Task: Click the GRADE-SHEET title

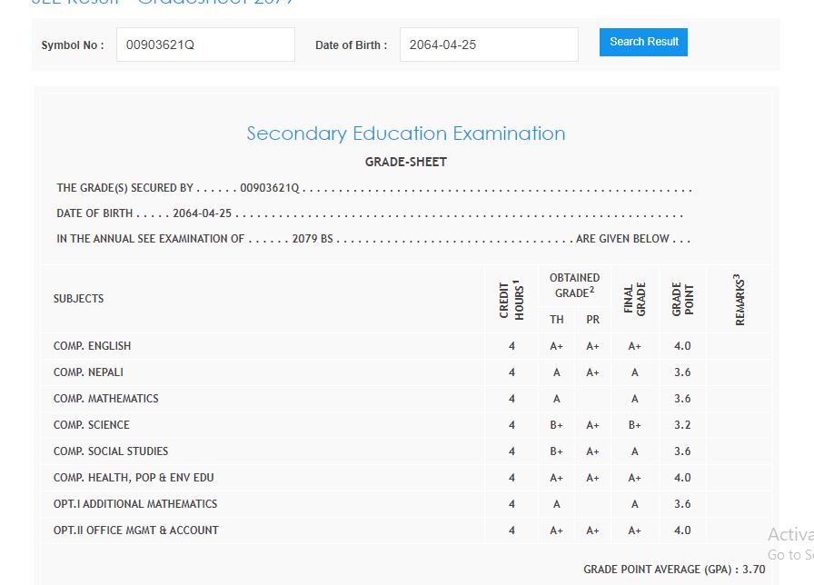Action: tap(406, 163)
